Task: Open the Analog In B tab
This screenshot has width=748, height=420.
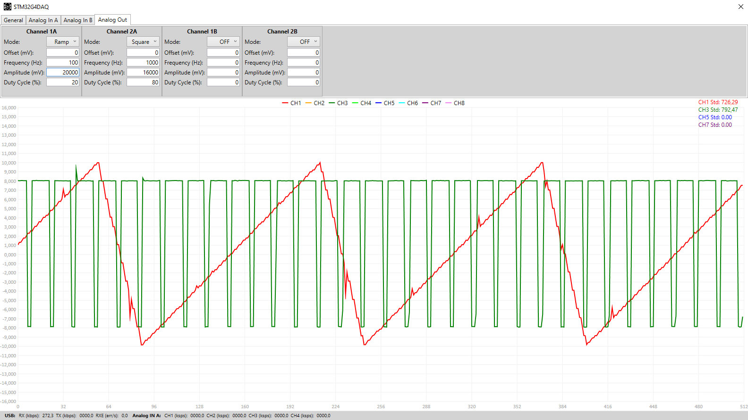Action: tap(78, 20)
